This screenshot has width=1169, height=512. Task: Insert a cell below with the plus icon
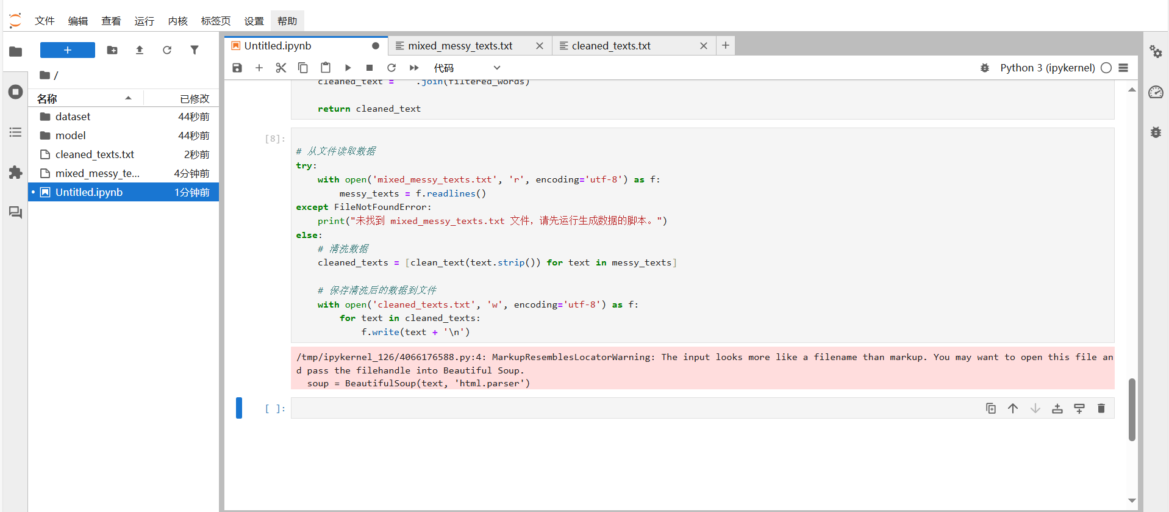pos(259,68)
